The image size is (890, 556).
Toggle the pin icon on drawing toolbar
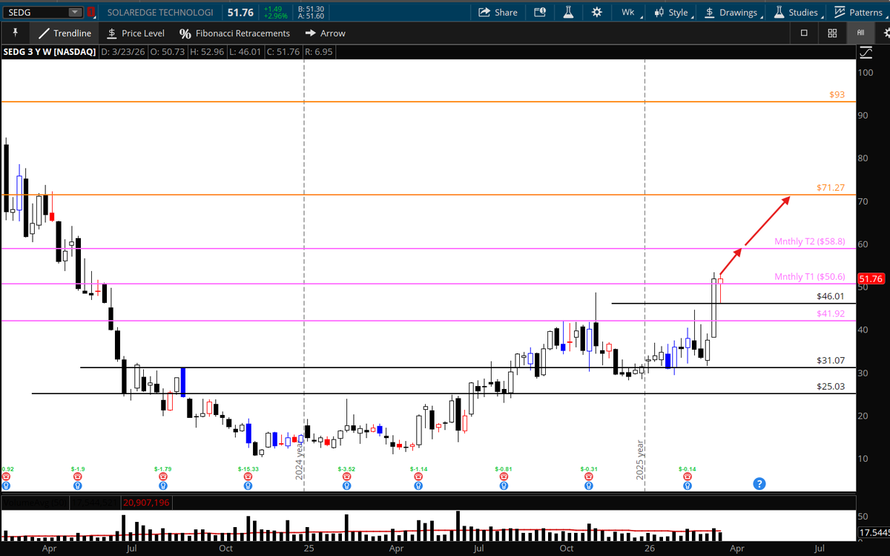14,33
